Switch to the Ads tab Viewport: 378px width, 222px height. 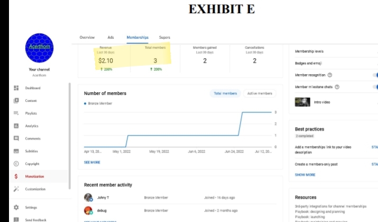coord(110,38)
